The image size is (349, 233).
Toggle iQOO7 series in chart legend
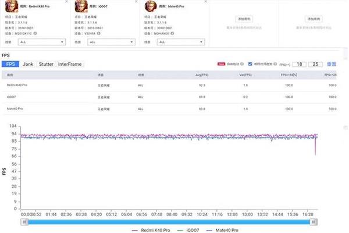tap(188, 230)
